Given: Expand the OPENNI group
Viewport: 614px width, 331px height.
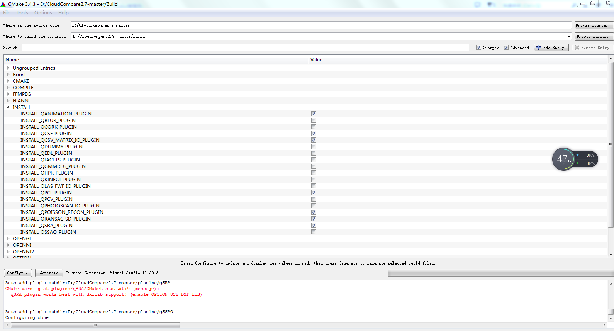Looking at the screenshot, I should pos(8,245).
